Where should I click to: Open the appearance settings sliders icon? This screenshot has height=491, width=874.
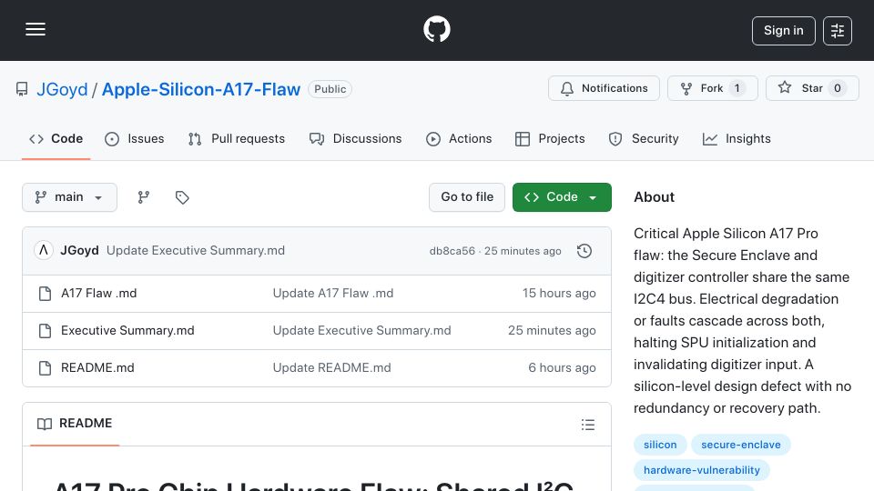838,31
